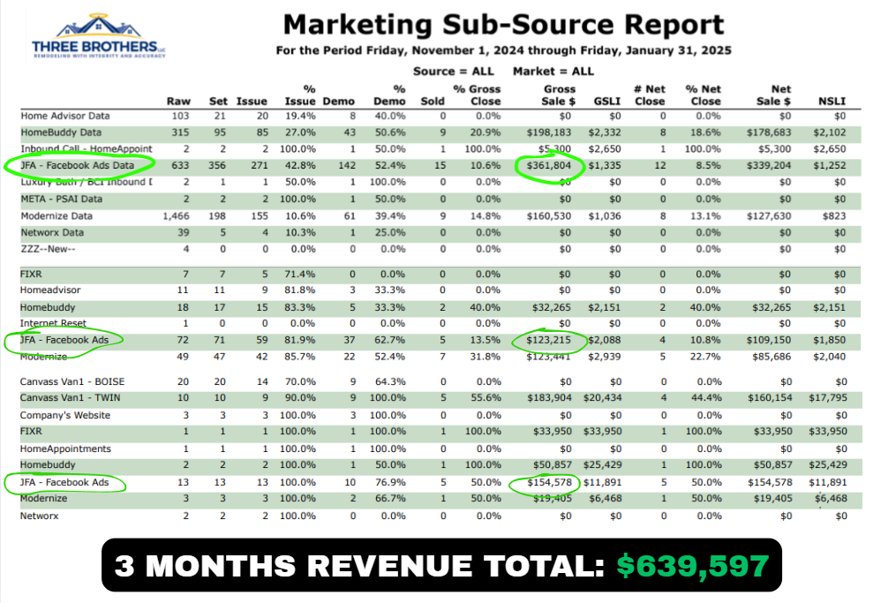881x603 pixels.
Task: Click the Demo column header
Action: tap(339, 102)
